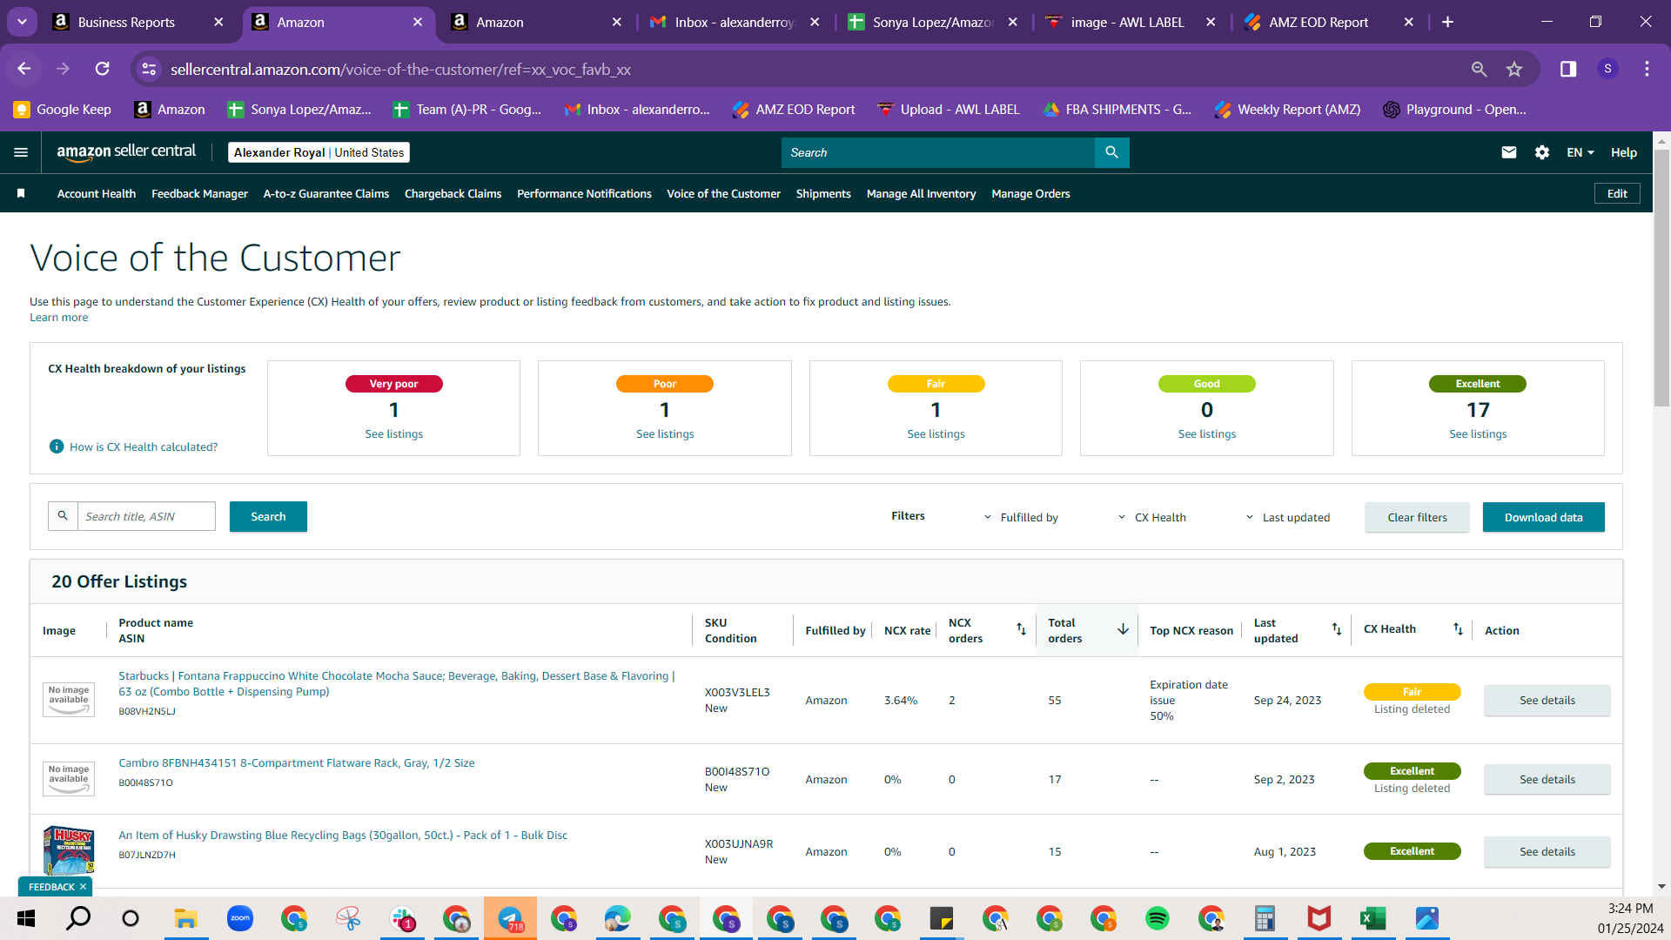This screenshot has width=1671, height=940.
Task: Open the Google Keep bookmark
Action: pos(62,109)
